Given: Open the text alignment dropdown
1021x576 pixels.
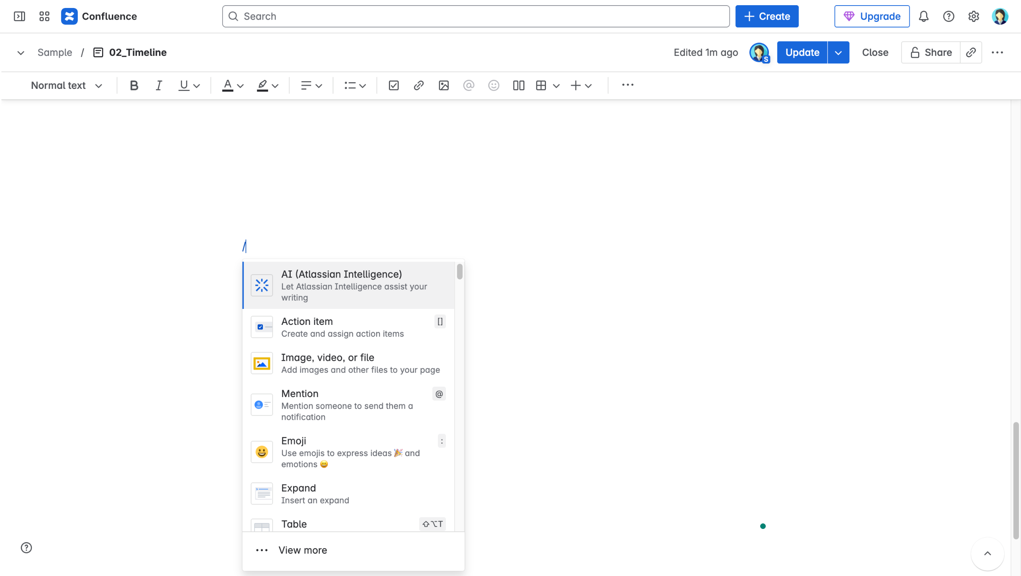Looking at the screenshot, I should pyautogui.click(x=311, y=85).
